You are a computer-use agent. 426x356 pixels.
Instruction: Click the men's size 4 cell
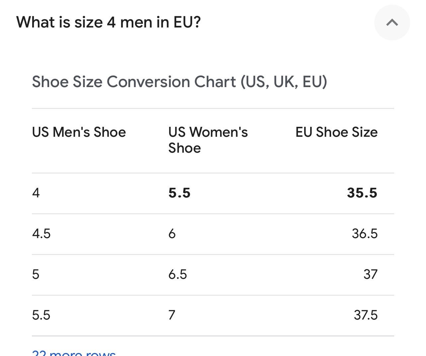(x=36, y=193)
